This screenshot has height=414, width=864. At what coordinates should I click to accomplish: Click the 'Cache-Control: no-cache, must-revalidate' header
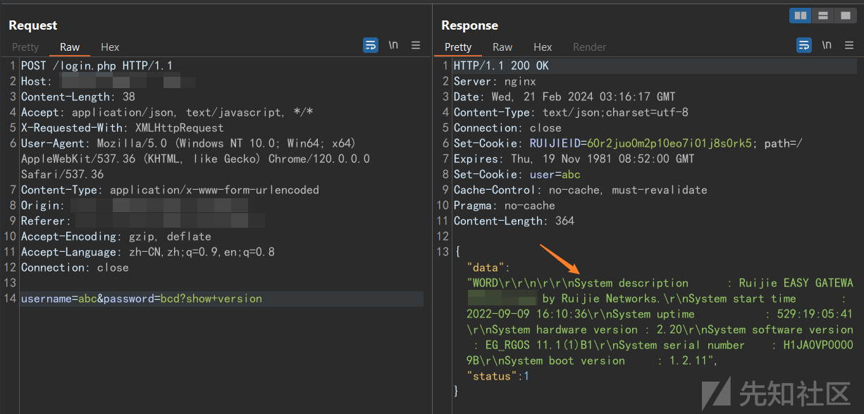580,190
